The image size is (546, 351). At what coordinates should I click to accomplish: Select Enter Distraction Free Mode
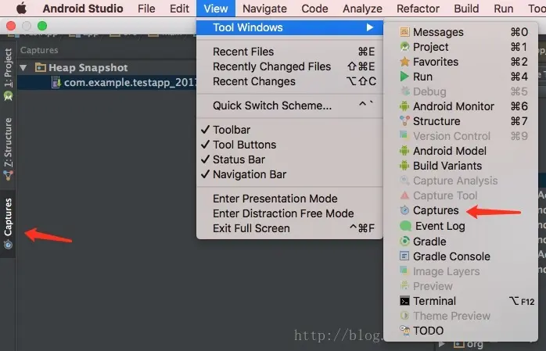click(289, 213)
